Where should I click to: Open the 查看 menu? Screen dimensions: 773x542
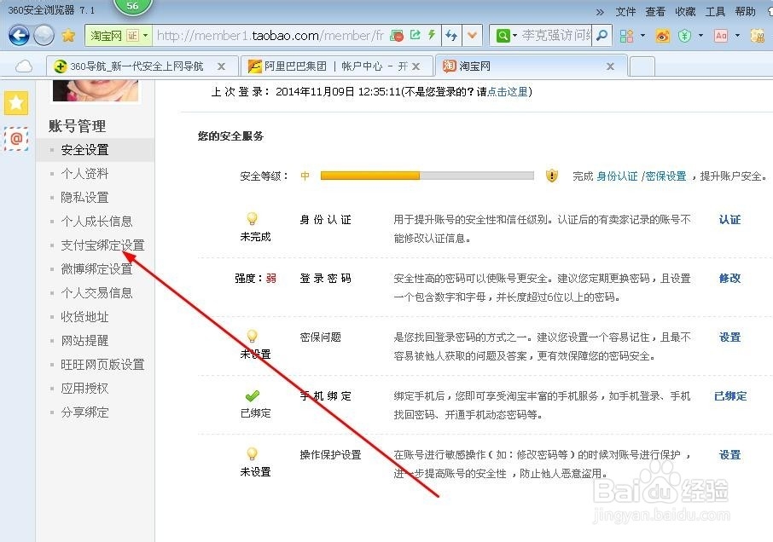655,11
